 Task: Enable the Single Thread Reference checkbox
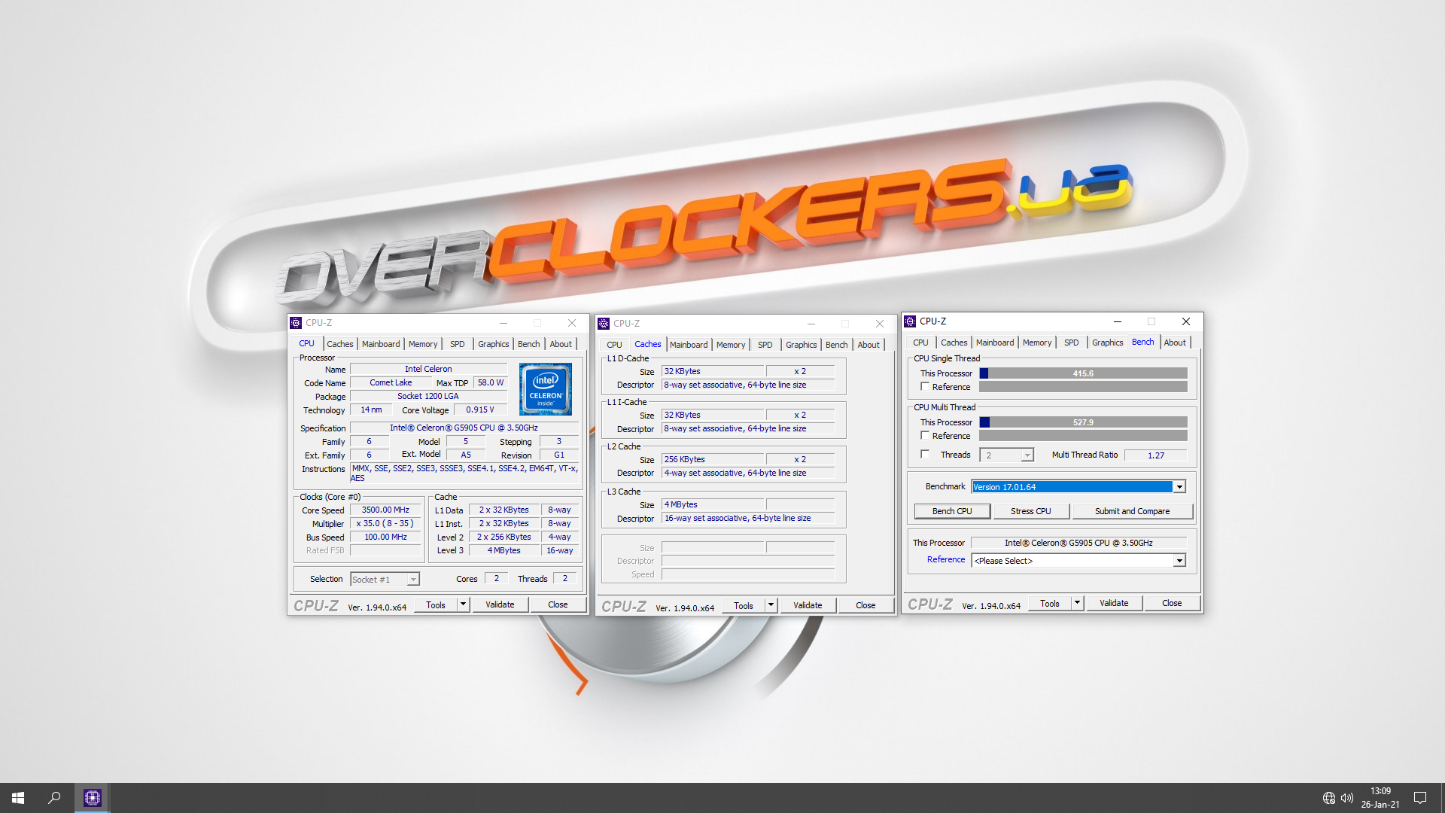click(x=925, y=387)
